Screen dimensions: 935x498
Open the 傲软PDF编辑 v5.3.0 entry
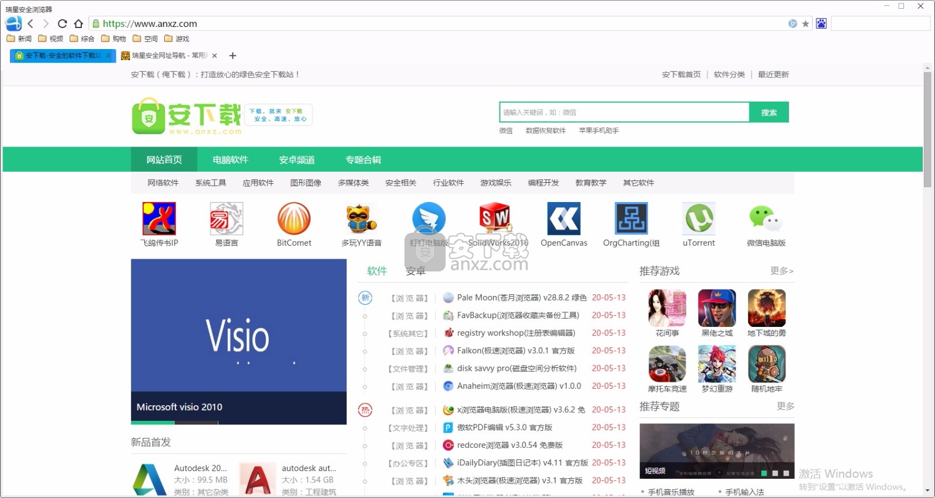tap(504, 427)
